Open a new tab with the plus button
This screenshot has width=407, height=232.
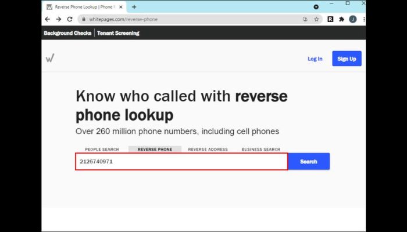(134, 7)
